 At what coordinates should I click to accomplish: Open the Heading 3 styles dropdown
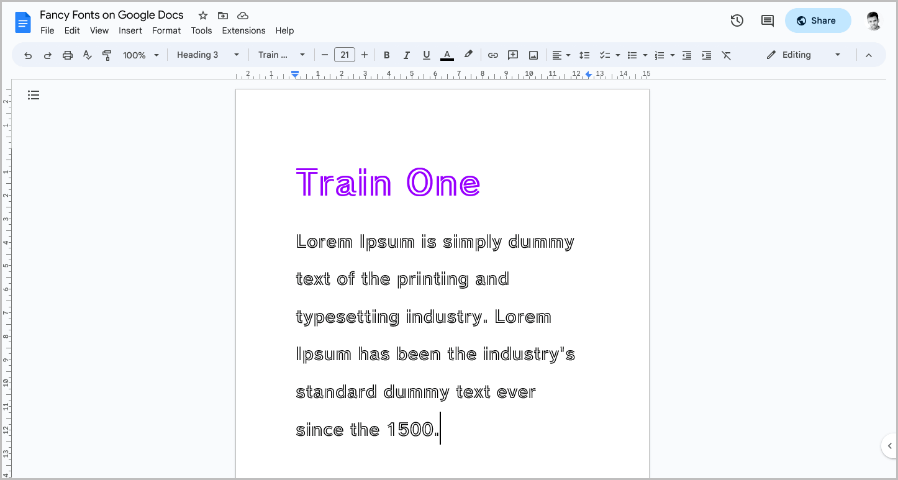tap(207, 55)
